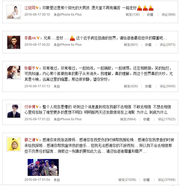
Task: Click 李晨nic's verified V badge icon
Action: coord(38,38)
